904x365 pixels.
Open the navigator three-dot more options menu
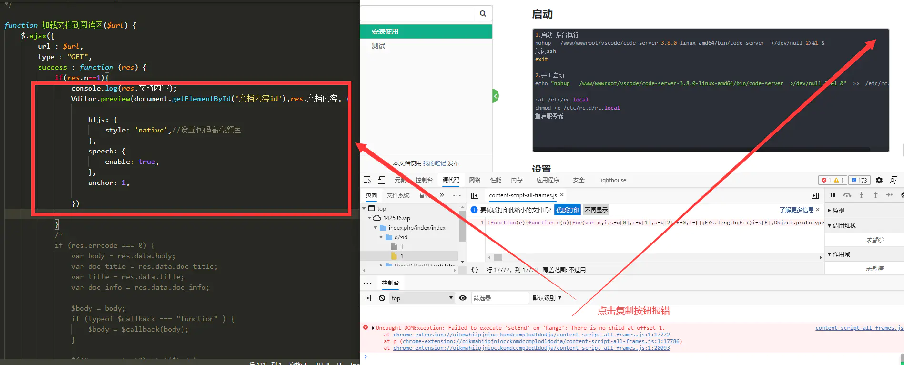tap(457, 195)
